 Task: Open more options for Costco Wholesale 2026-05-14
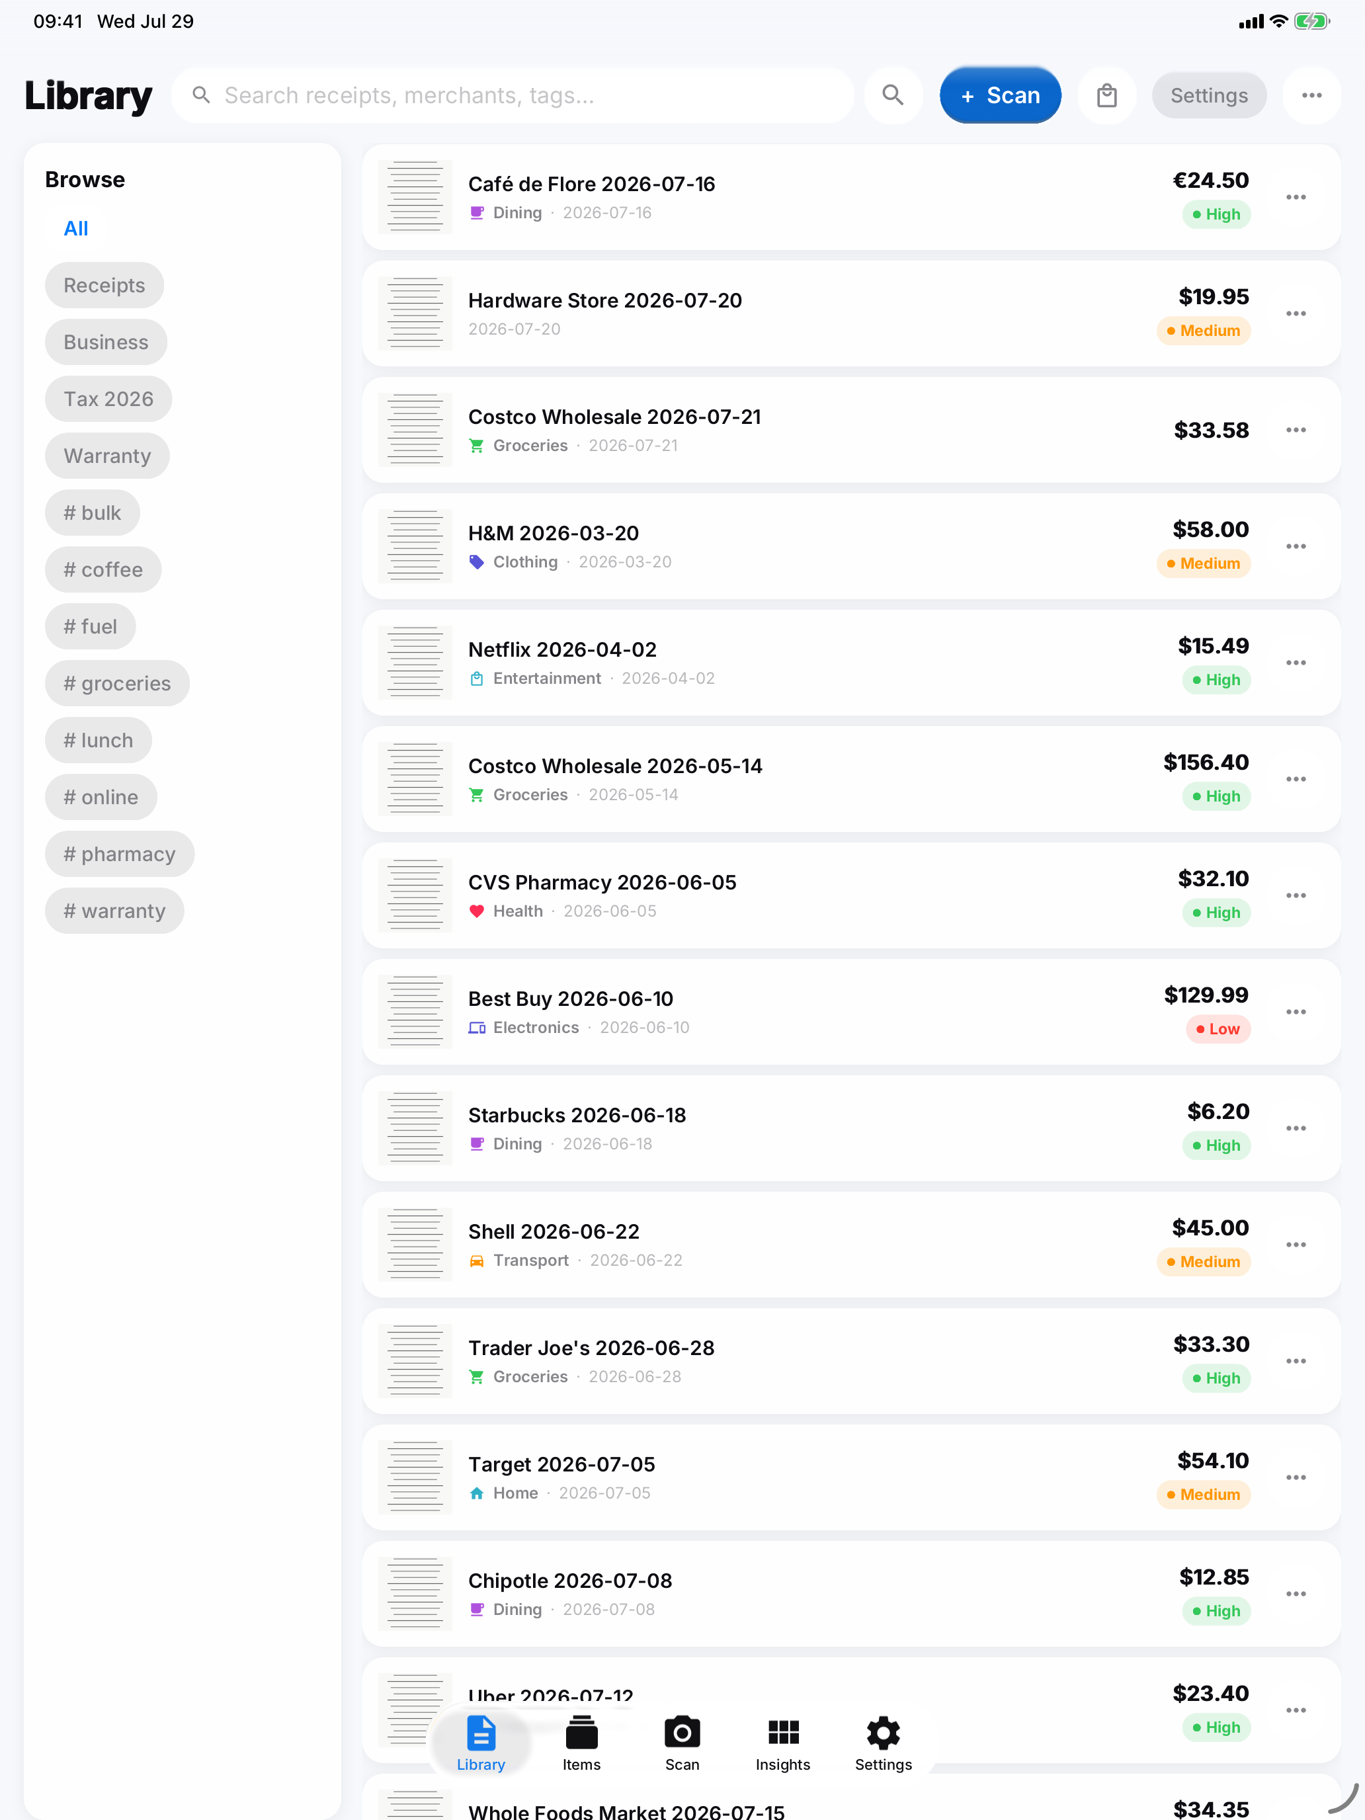pos(1296,779)
